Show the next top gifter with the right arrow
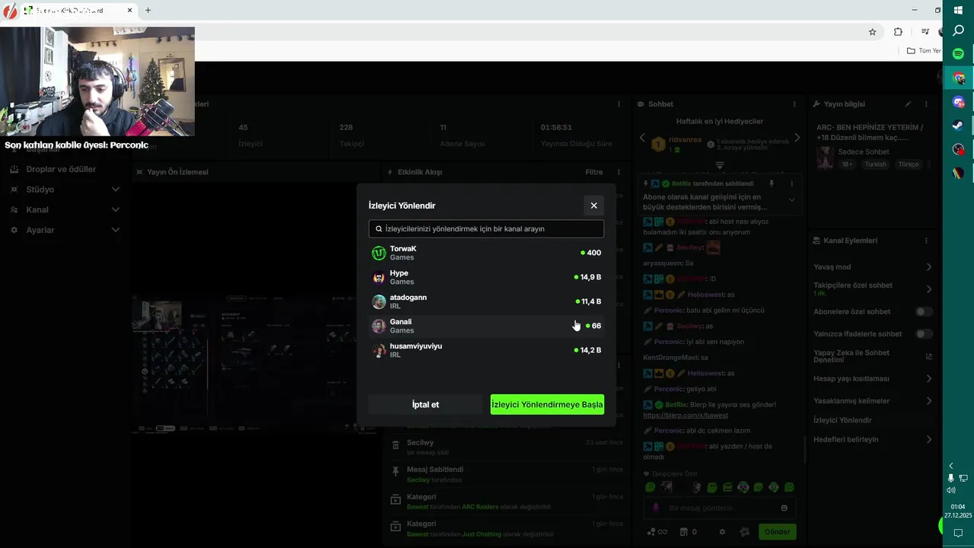Screen dimensions: 974x548 pyautogui.click(x=797, y=139)
